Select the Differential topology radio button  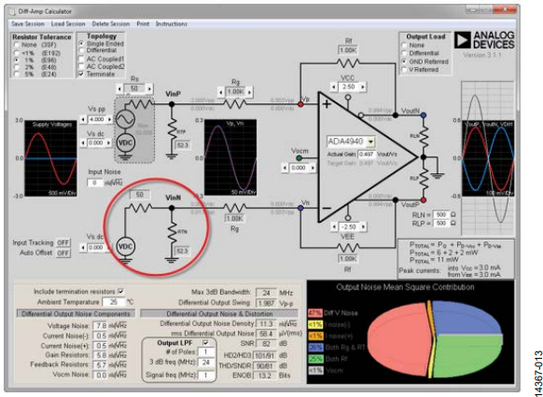click(81, 50)
